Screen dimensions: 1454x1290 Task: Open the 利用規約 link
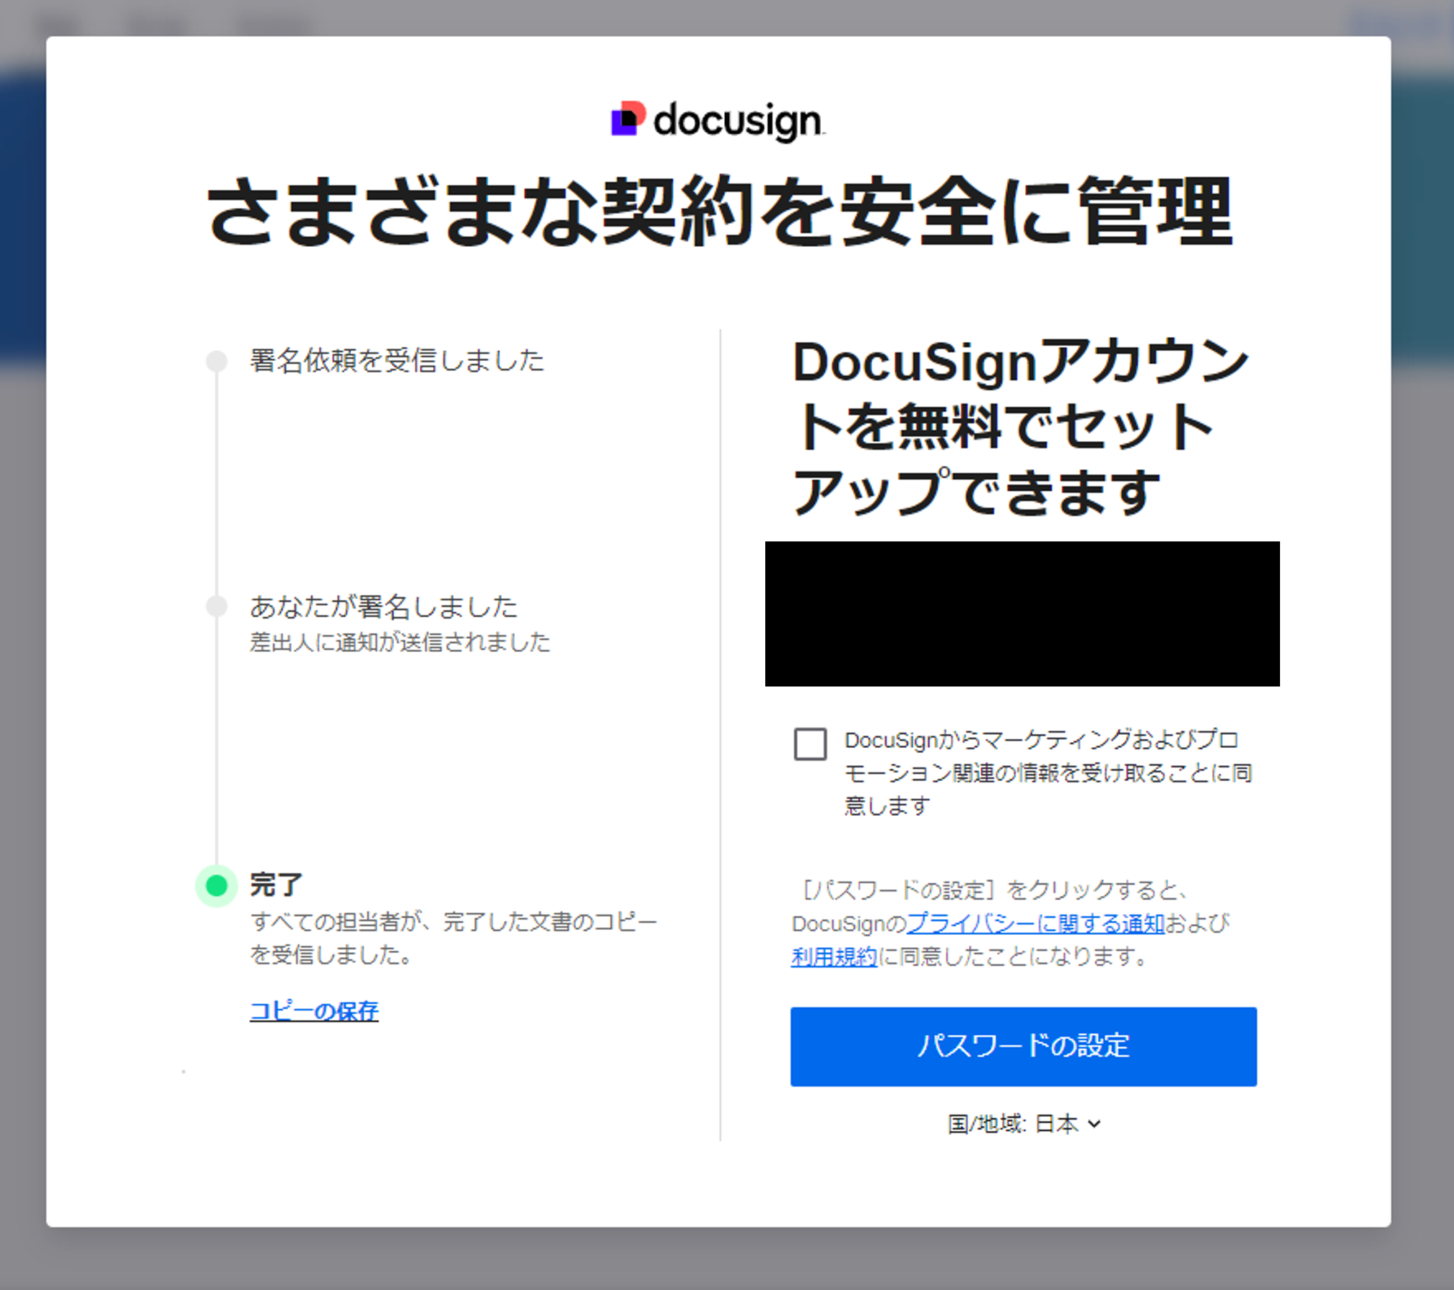834,956
